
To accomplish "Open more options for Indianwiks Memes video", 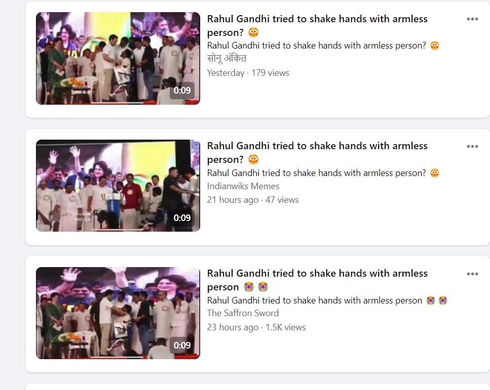I will click(472, 146).
